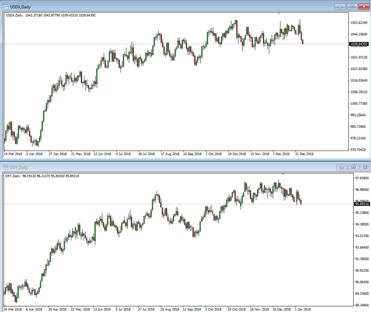This screenshot has height=312, width=371.
Task: Click 26 Jul 2018 date on USDX axis
Action: (x=147, y=154)
